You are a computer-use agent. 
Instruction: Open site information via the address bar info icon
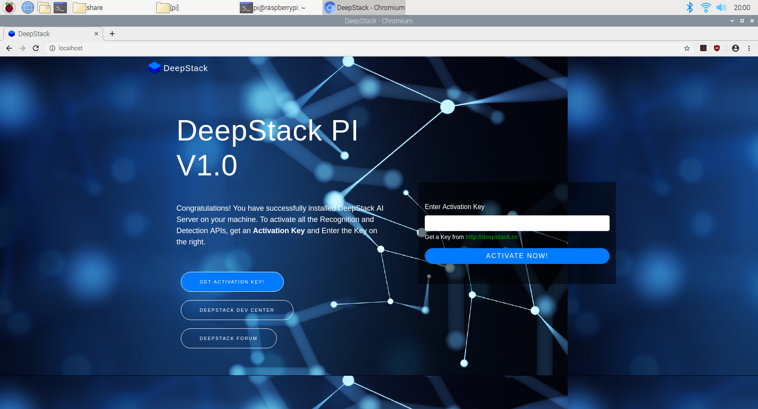pyautogui.click(x=52, y=48)
